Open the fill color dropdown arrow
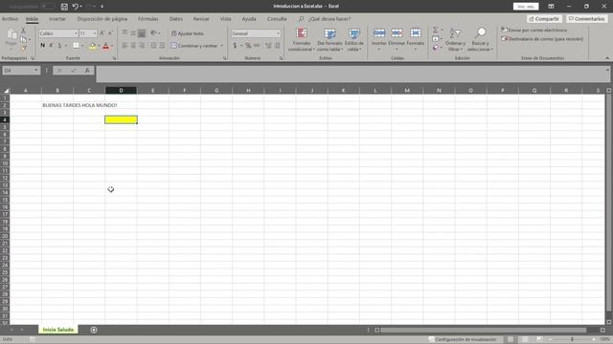This screenshot has width=613, height=344. tap(99, 46)
